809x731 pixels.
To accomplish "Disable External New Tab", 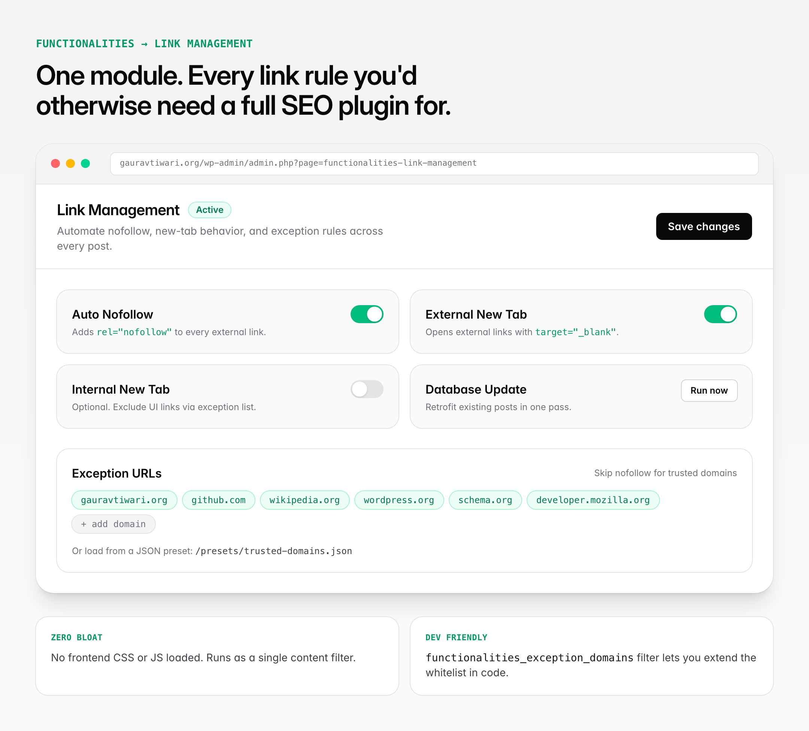I will point(720,314).
